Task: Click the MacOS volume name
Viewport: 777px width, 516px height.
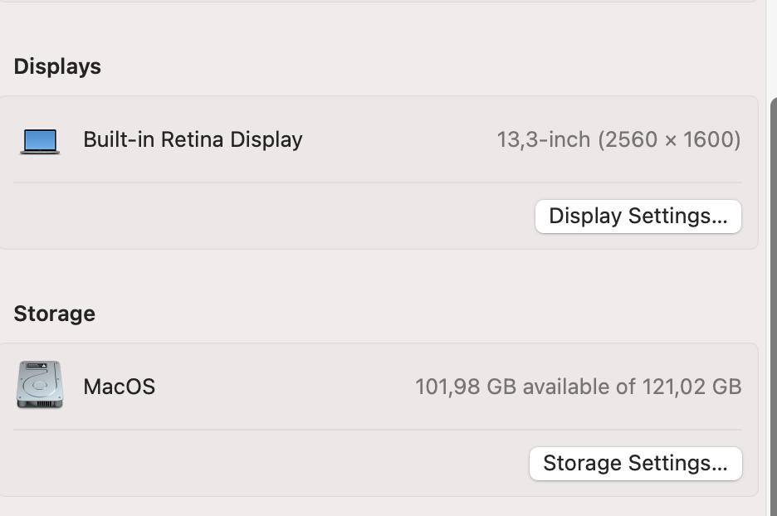Action: point(119,387)
